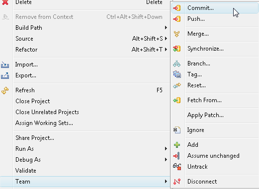
Task: Click the Tag icon
Action: coord(177,74)
